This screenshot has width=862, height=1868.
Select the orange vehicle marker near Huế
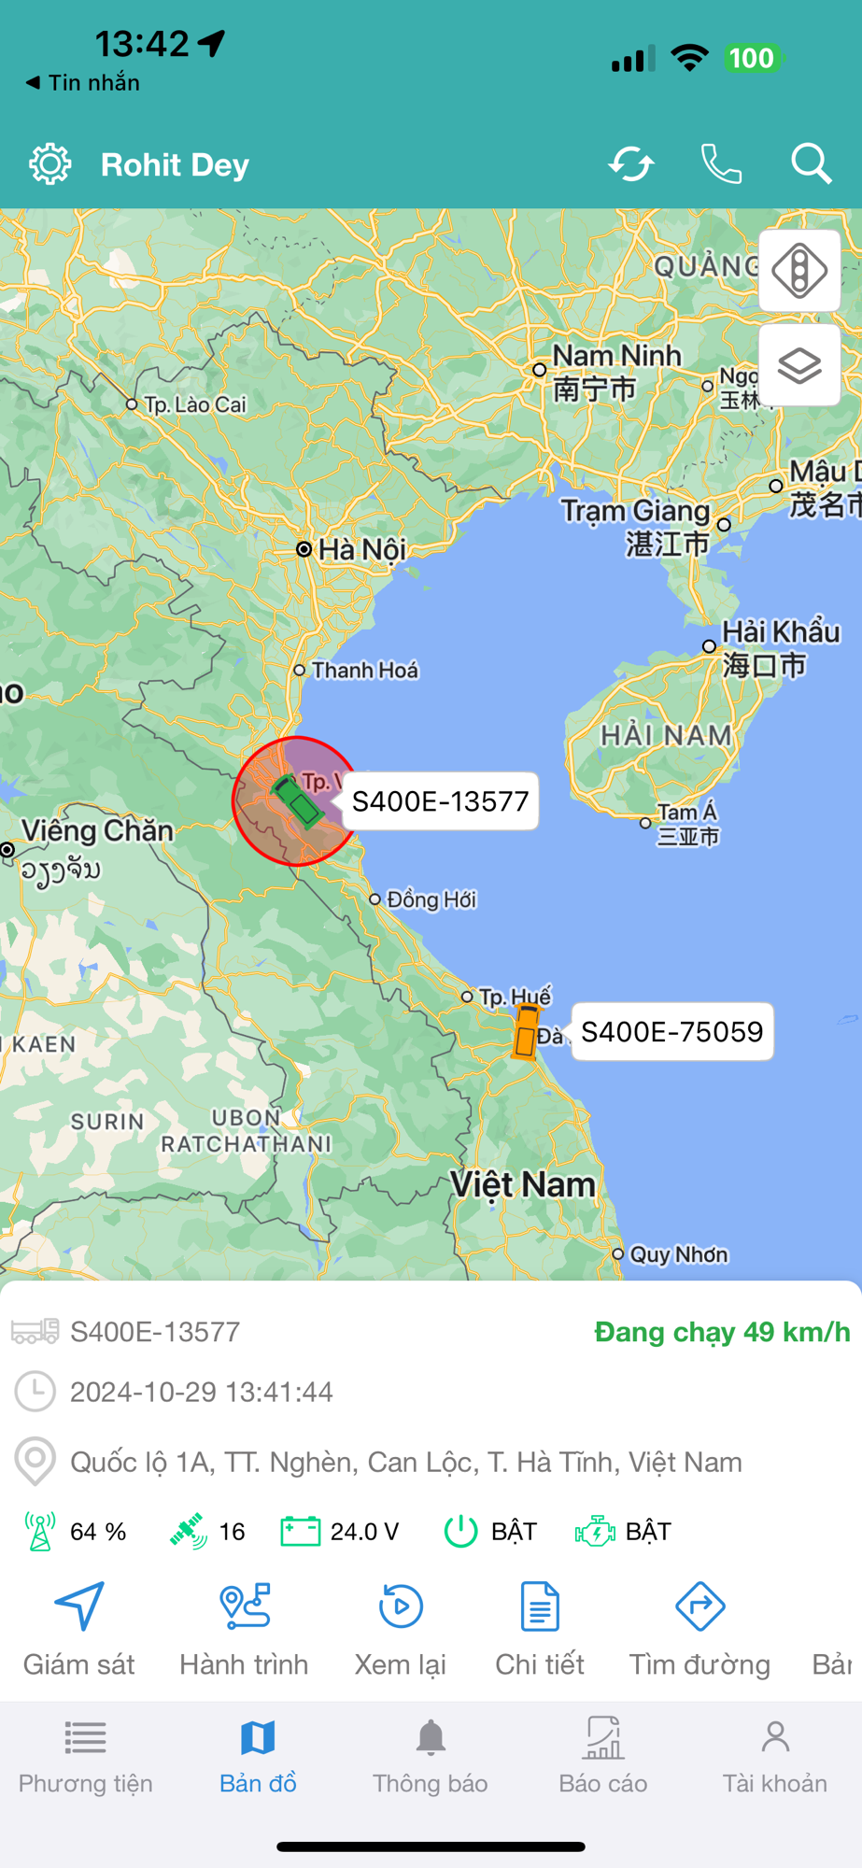(526, 1031)
